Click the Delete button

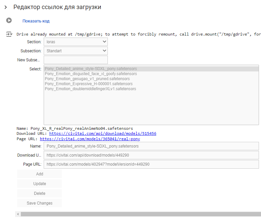click(39, 193)
